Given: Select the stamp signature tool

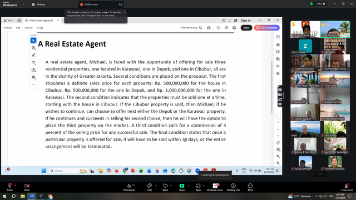Looking at the screenshot, I should (33, 77).
